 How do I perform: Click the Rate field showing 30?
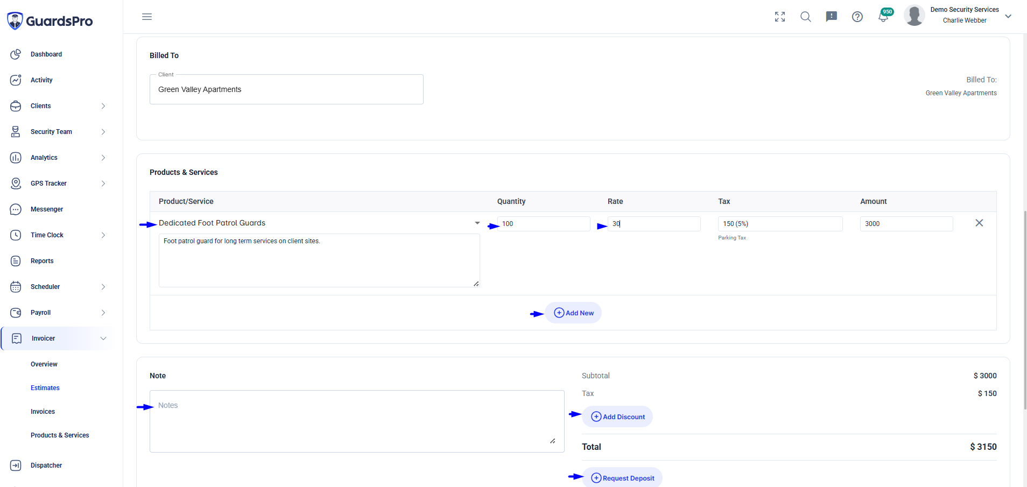coord(654,224)
